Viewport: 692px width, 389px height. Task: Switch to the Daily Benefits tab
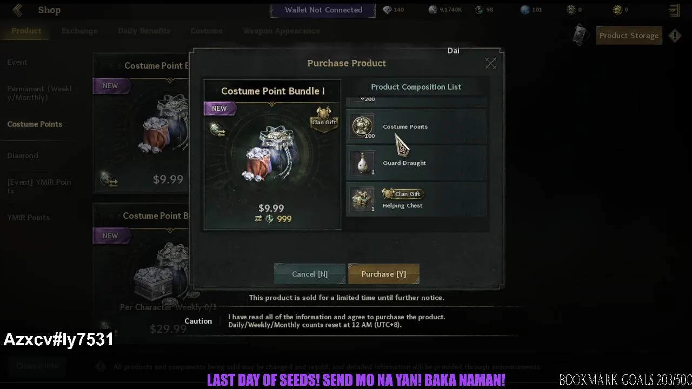pos(144,31)
